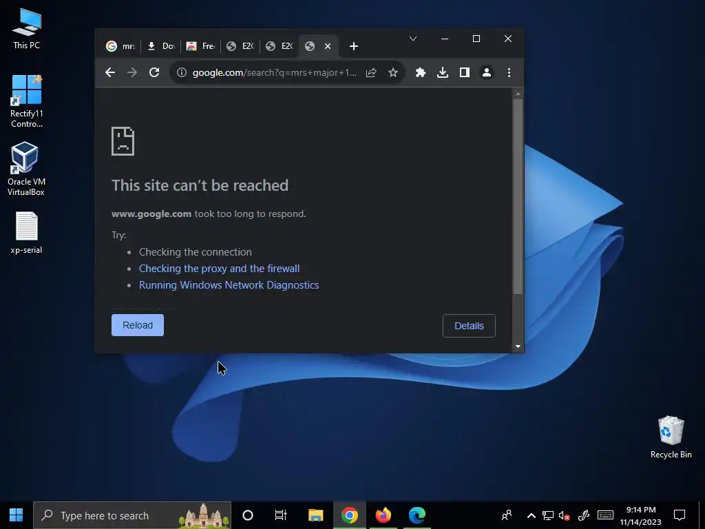Viewport: 705px width, 529px height.
Task: Open 'Running Windows Network Diagnostics' link
Action: (x=229, y=285)
